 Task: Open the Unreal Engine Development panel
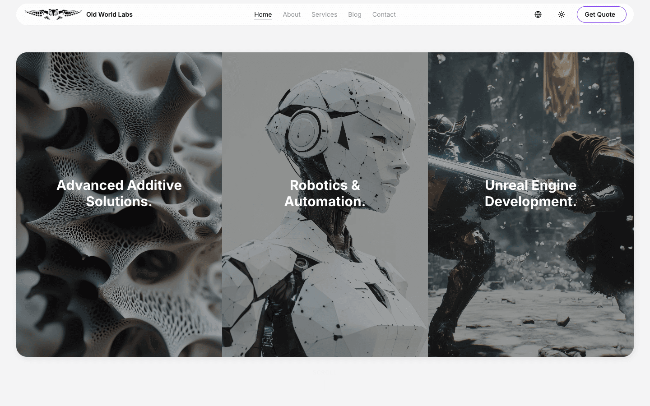click(x=530, y=203)
